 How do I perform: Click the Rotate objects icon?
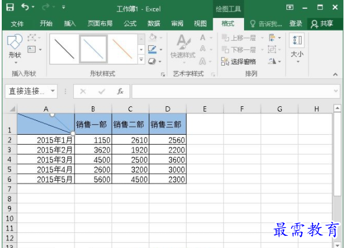point(272,62)
